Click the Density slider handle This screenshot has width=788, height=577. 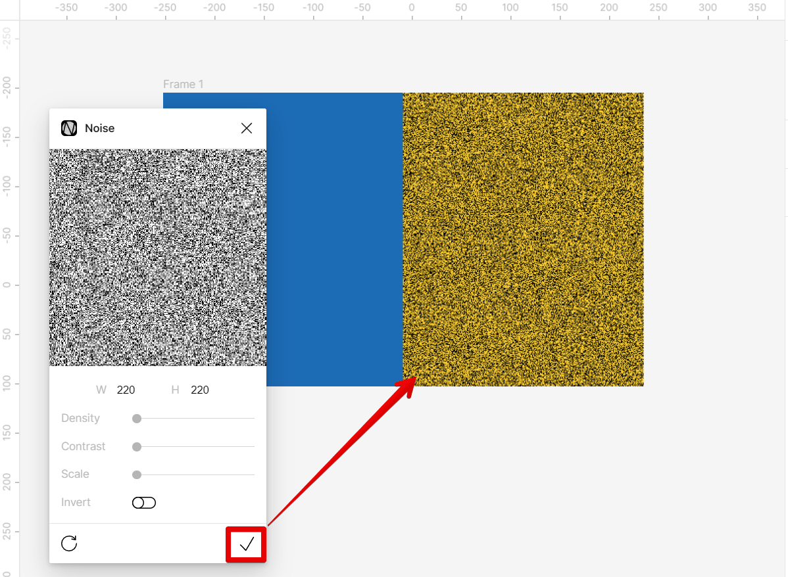pos(136,418)
